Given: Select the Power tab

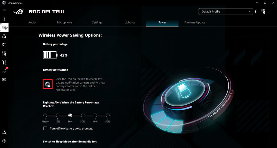Looking at the screenshot, I should pyautogui.click(x=162, y=23).
